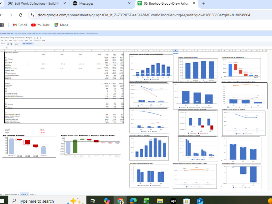This screenshot has height=204, width=272.
Task: Open the Charts tab dropdown arrow
Action: click(27, 194)
